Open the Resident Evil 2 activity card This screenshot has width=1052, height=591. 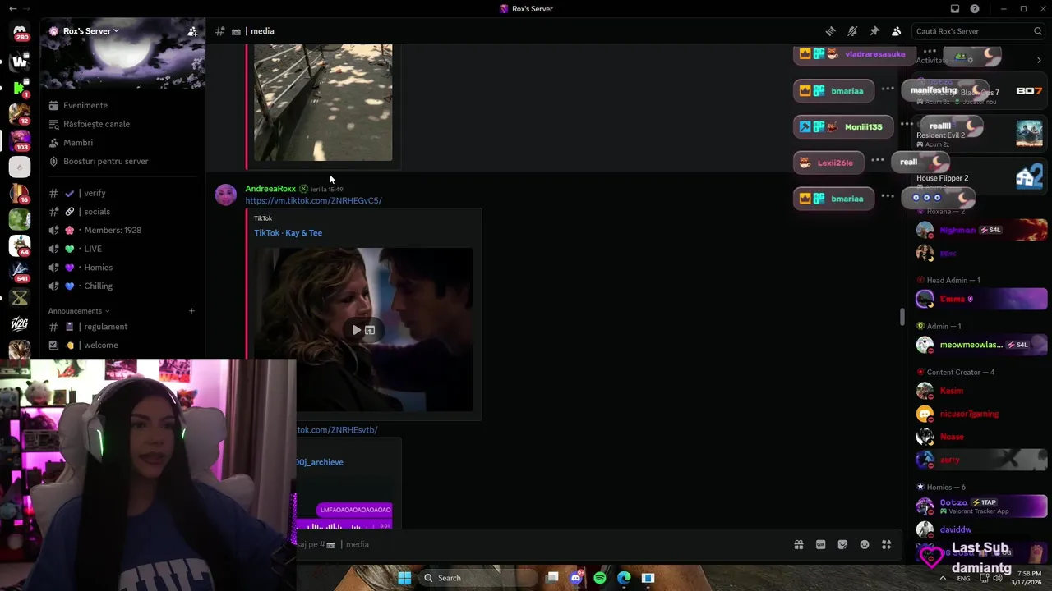coord(980,133)
